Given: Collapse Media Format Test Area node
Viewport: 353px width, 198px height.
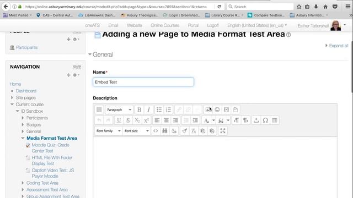Looking at the screenshot, I should 23,138.
